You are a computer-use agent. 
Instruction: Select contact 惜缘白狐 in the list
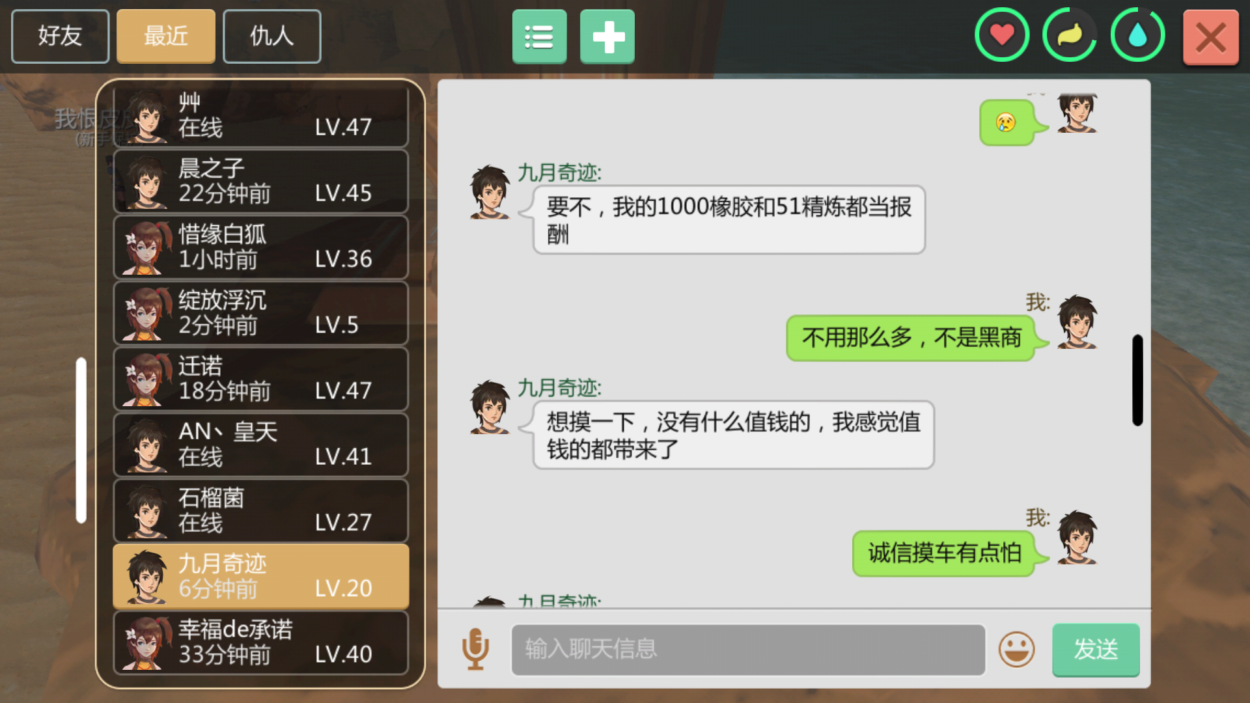[x=260, y=247]
